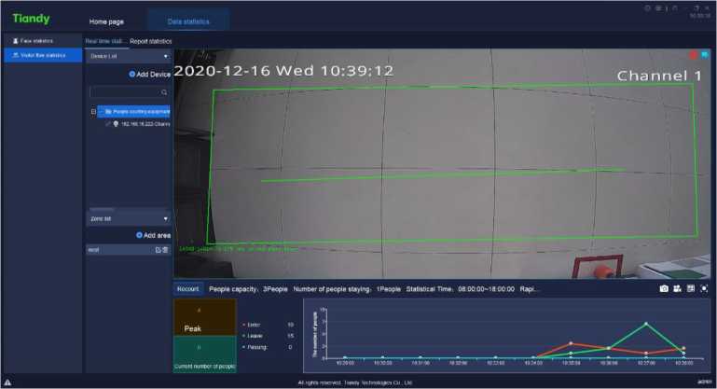Open the Zone list dropdown
Screen dimensions: 717x389
(x=128, y=217)
